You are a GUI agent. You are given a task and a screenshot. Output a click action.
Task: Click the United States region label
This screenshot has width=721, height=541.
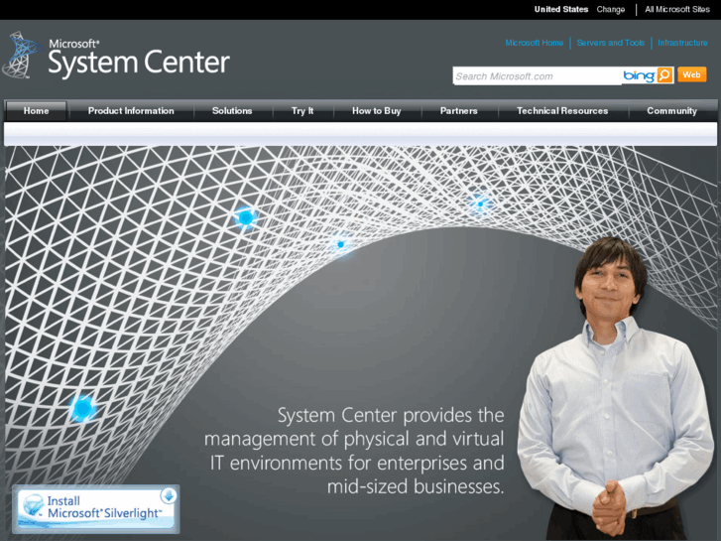coord(561,9)
